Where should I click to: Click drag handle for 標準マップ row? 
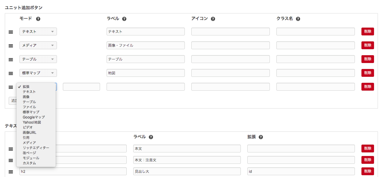(x=11, y=73)
